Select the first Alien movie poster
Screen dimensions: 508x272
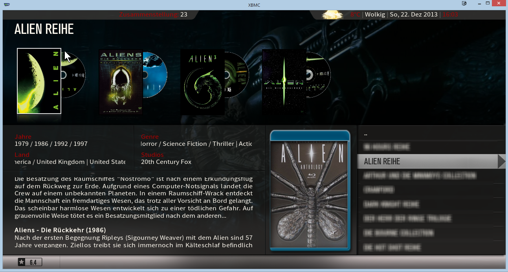click(39, 81)
